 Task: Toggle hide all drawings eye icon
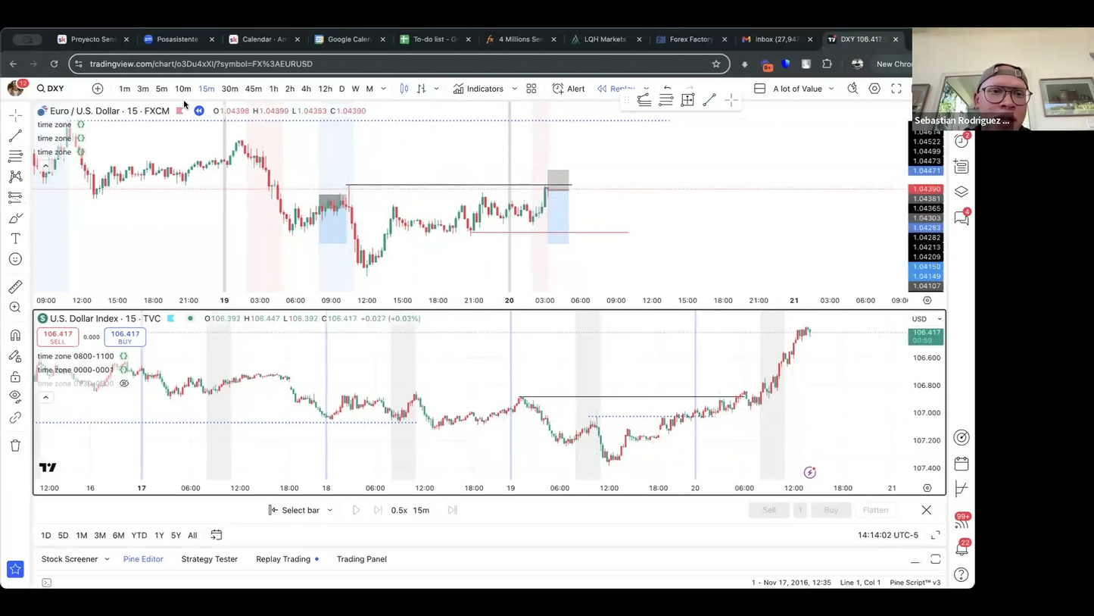click(15, 396)
